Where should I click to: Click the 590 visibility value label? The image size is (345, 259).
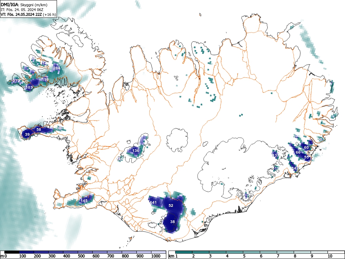coord(60,128)
